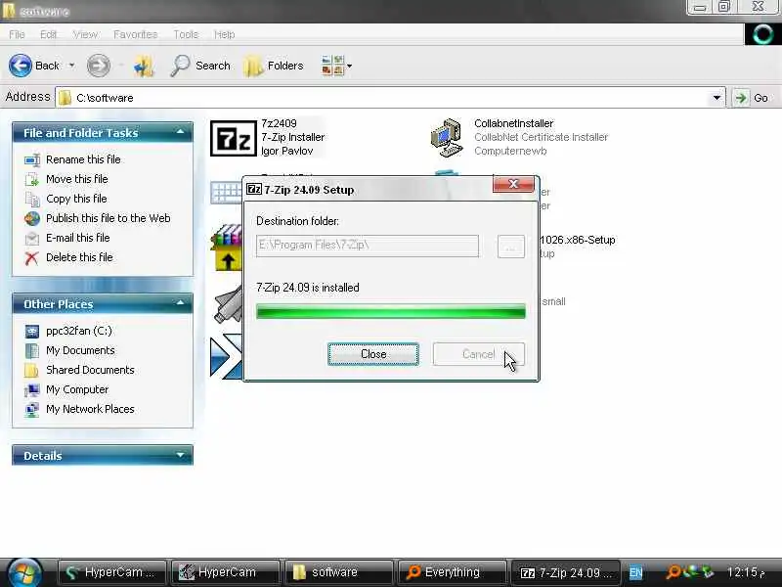Click the orange magnifier tray icon
782x587 pixels.
tap(673, 572)
